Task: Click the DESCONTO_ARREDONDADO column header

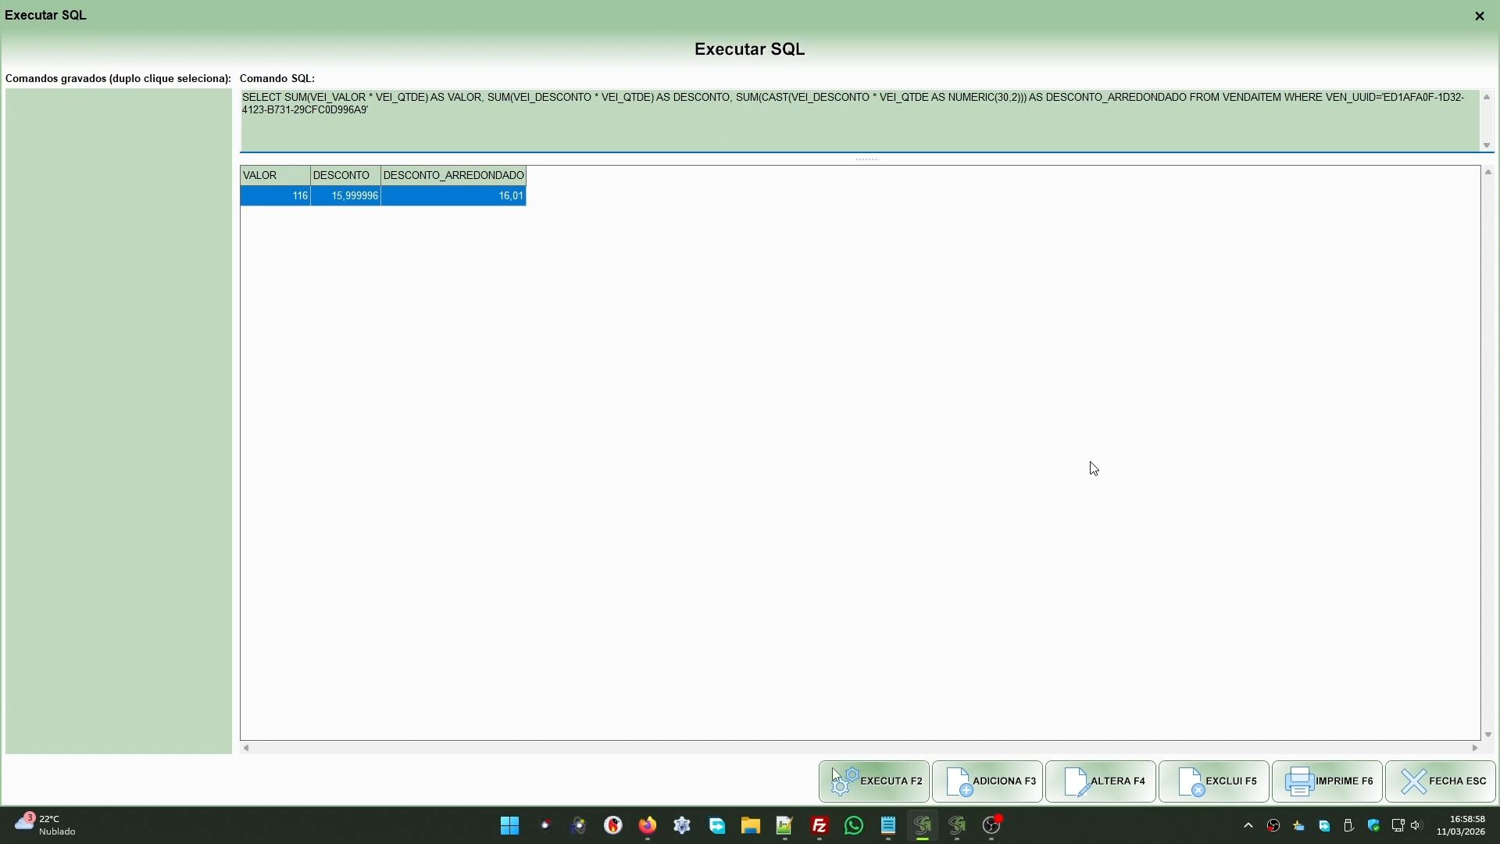Action: pos(453,175)
